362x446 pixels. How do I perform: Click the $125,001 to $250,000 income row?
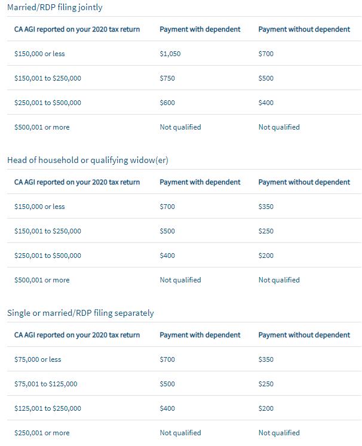pyautogui.click(x=48, y=408)
